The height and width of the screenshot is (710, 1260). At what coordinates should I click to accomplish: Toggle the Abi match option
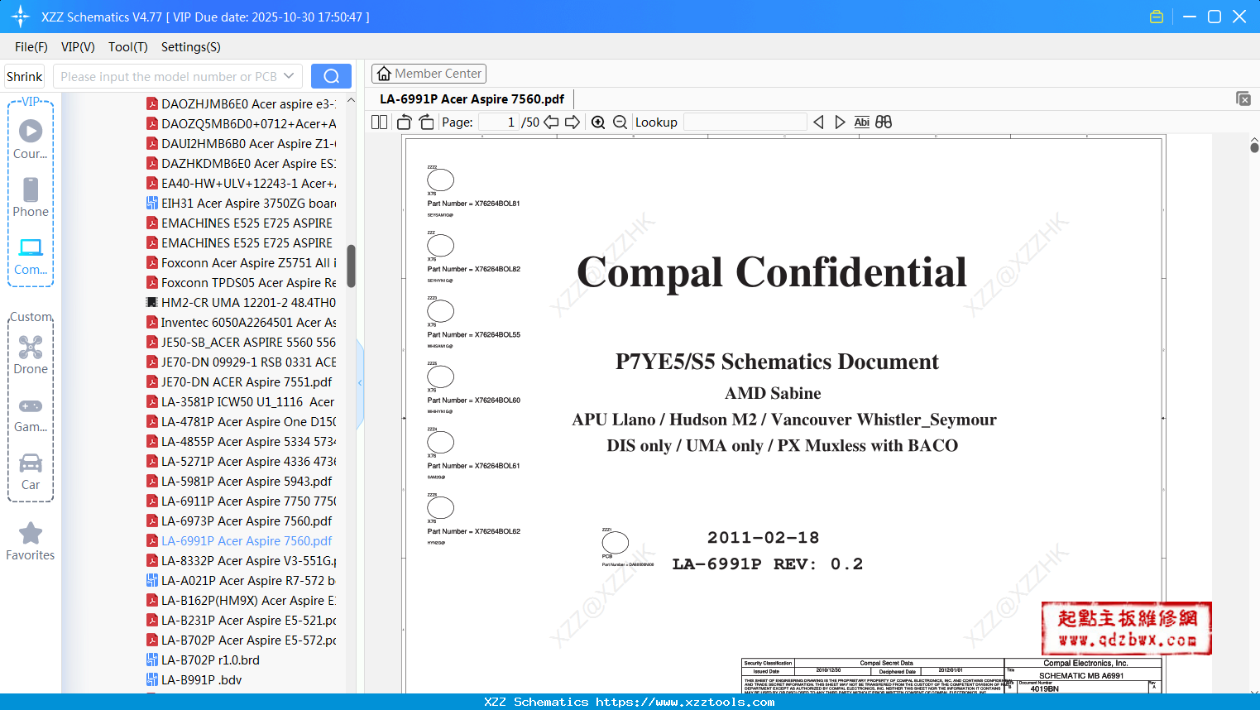click(861, 122)
